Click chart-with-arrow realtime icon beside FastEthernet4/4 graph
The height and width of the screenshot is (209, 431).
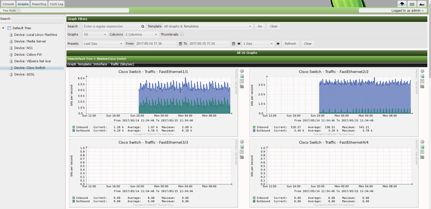422,157
